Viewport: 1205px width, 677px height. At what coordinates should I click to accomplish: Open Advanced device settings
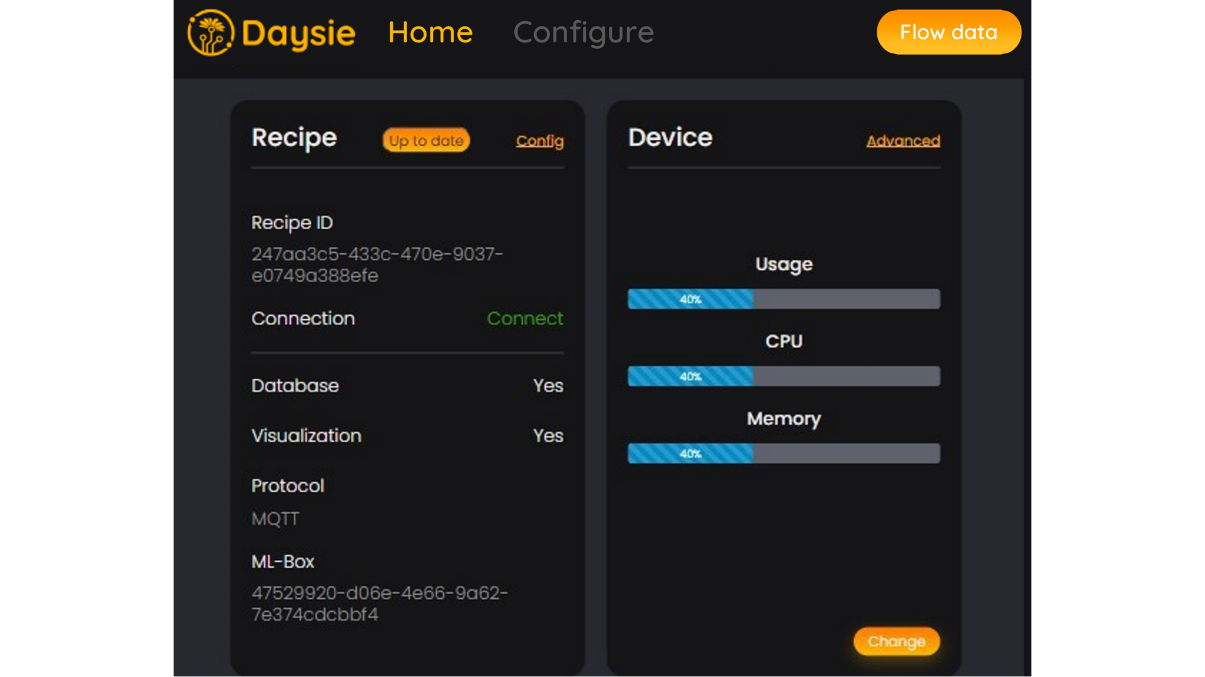(x=903, y=141)
